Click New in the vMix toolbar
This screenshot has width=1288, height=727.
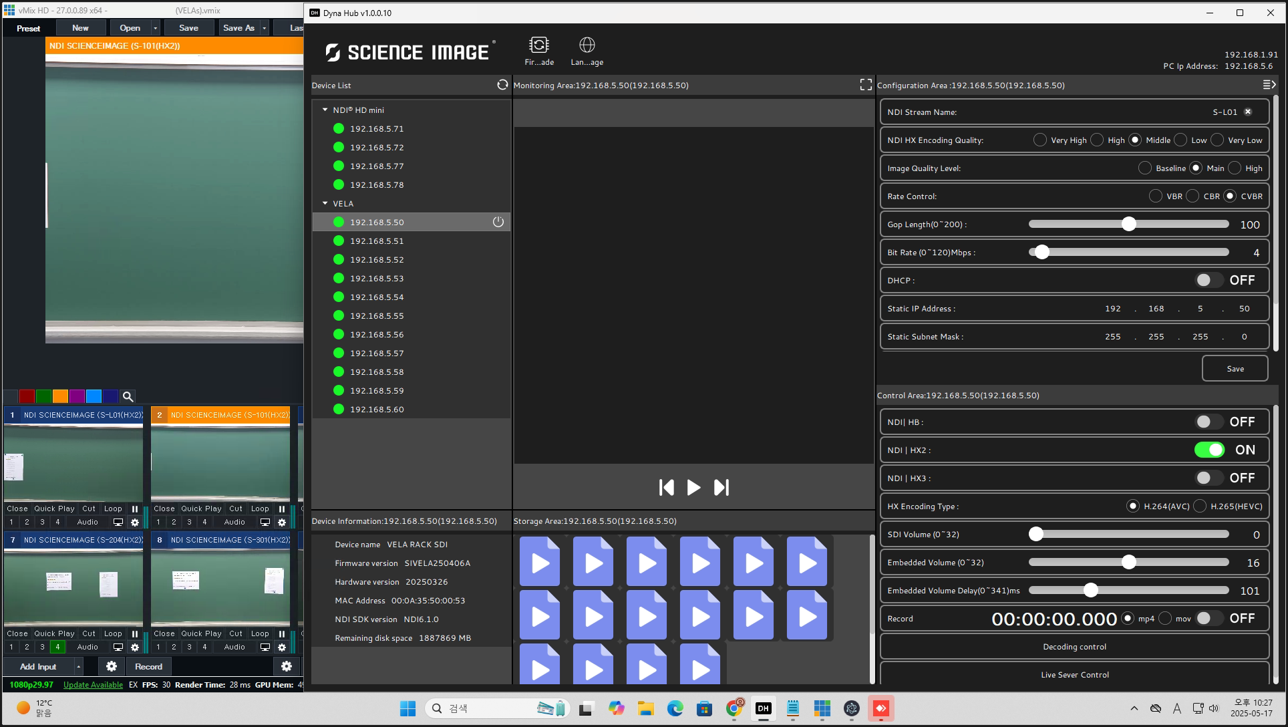(x=80, y=28)
